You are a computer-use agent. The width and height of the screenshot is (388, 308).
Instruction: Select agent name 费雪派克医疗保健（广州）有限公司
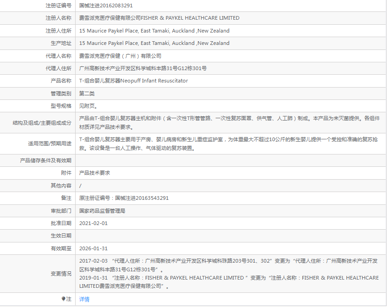coord(128,55)
